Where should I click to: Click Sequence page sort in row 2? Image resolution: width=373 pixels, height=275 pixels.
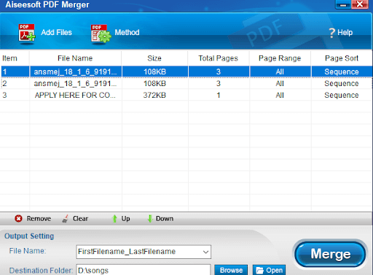pyautogui.click(x=342, y=83)
